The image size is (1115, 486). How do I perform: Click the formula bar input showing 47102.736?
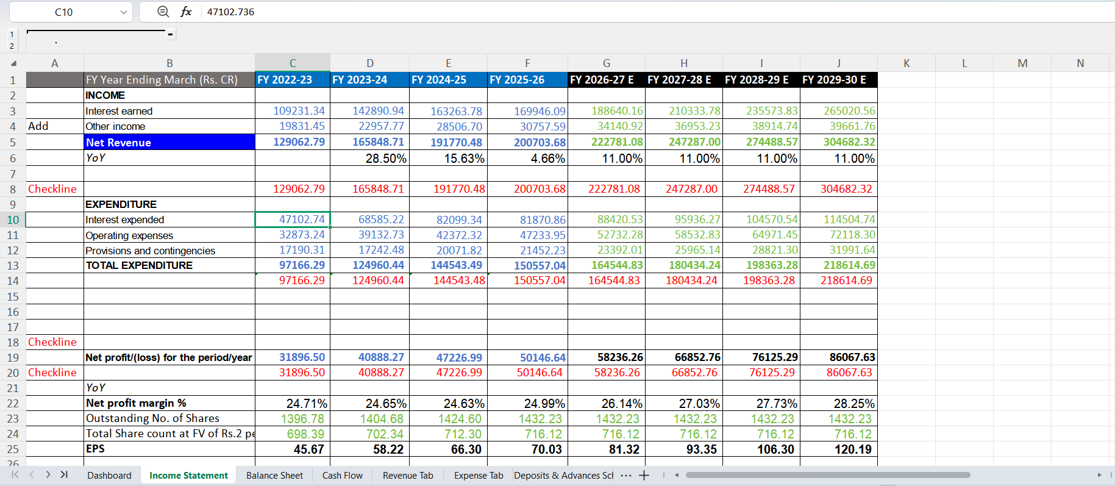pyautogui.click(x=657, y=12)
